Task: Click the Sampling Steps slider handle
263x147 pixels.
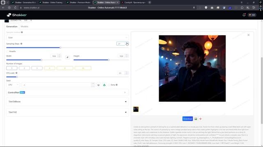Action: pyautogui.click(x=60, y=48)
